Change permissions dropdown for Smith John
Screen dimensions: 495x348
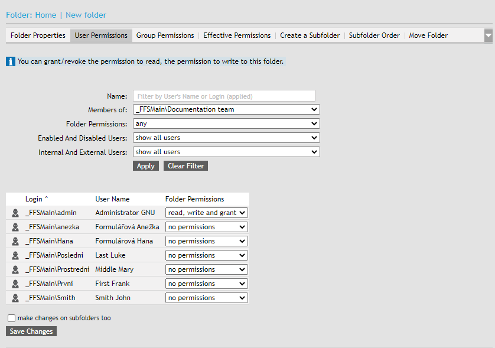[x=206, y=298]
